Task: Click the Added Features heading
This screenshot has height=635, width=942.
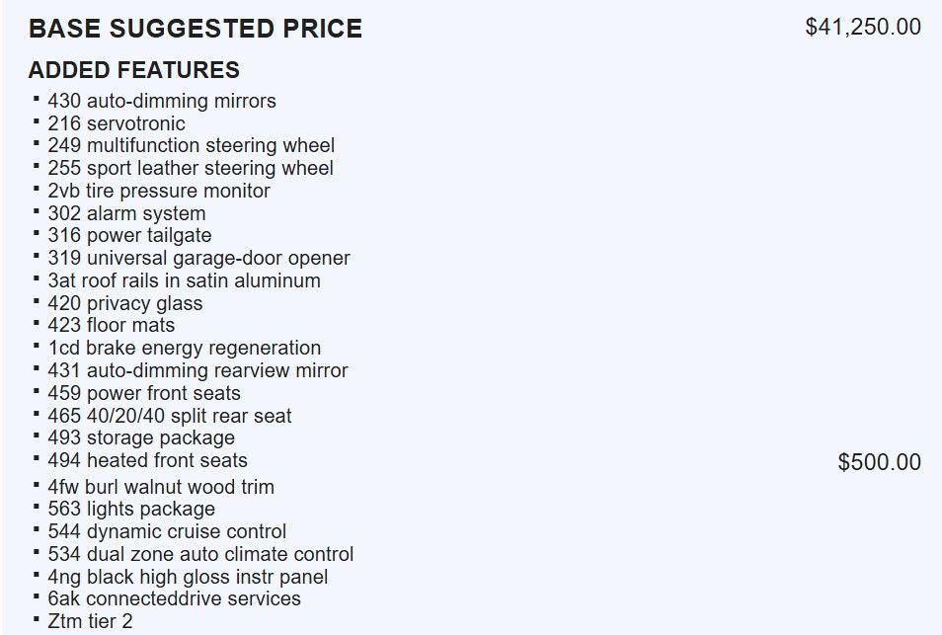Action: point(134,70)
